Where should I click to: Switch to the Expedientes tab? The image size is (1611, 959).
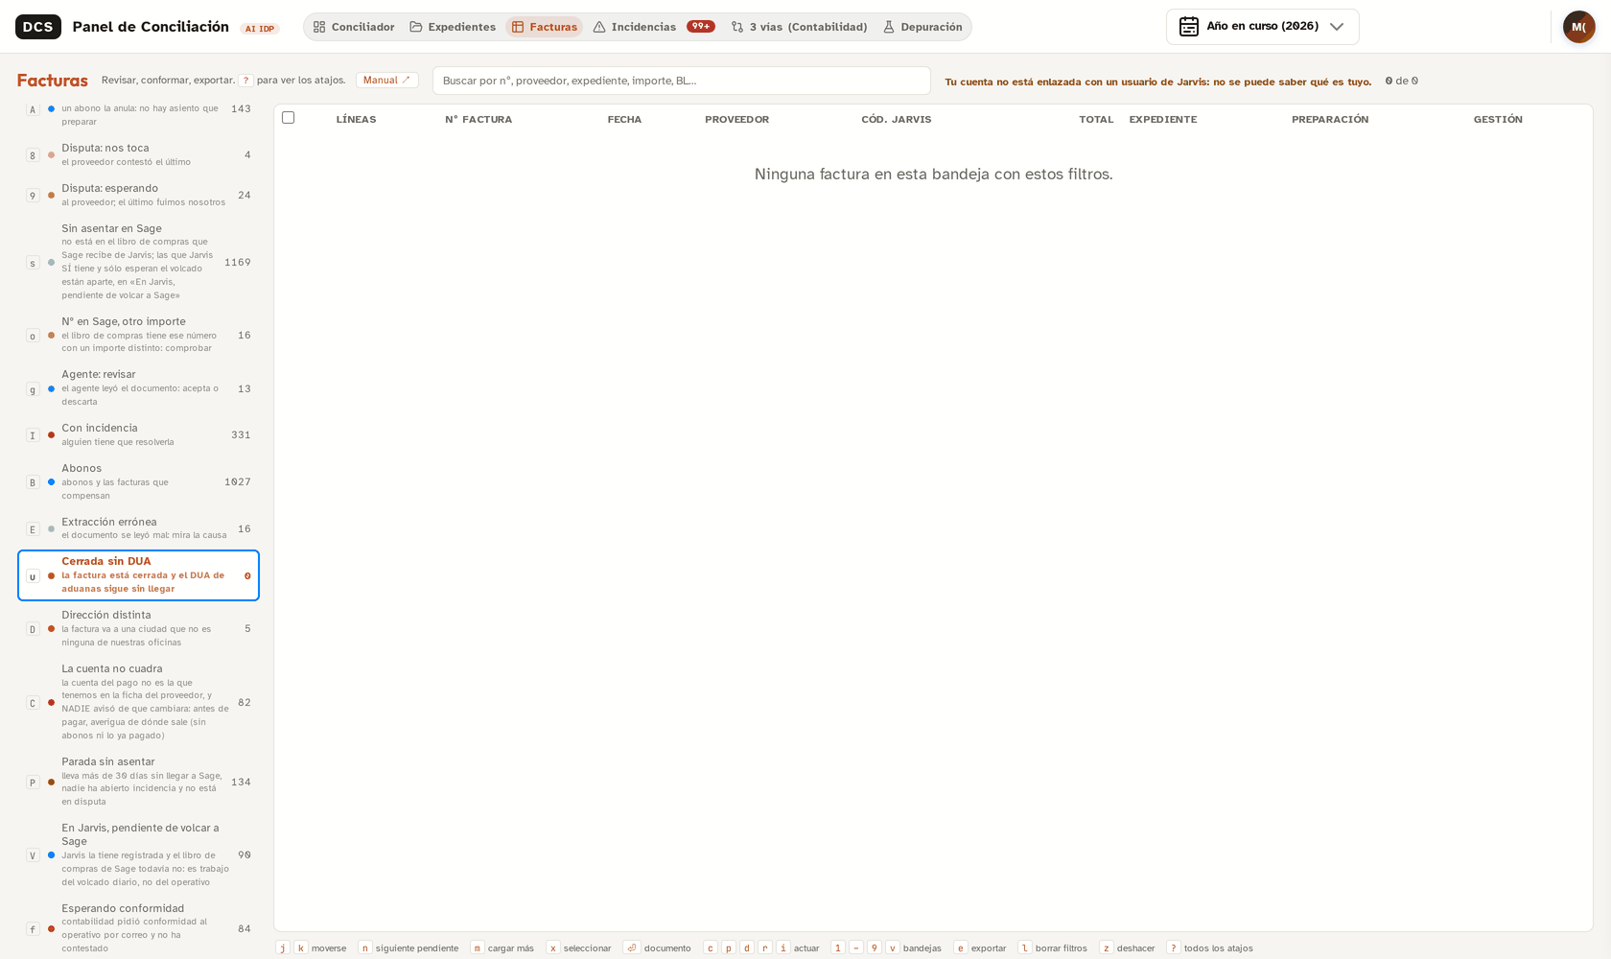pos(453,27)
